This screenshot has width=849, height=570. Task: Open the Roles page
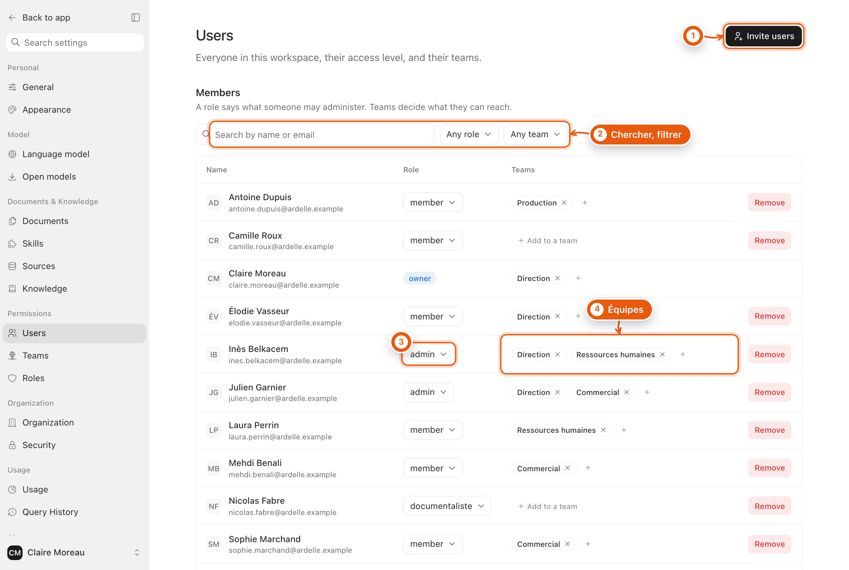[x=75, y=378]
